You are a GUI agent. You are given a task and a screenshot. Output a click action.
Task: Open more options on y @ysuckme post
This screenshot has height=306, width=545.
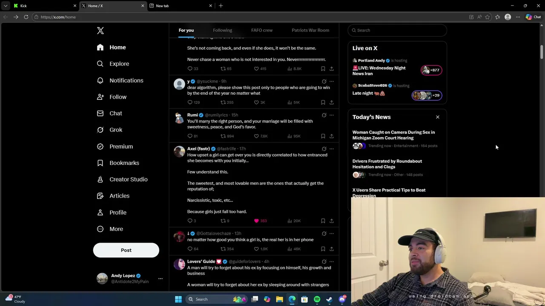click(x=332, y=81)
